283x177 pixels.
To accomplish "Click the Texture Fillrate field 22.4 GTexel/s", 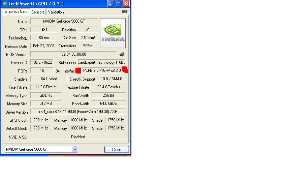I will click(108, 87).
